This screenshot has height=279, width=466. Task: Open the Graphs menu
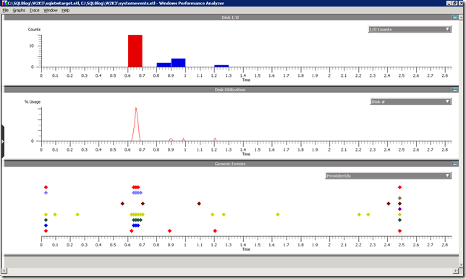pyautogui.click(x=19, y=10)
